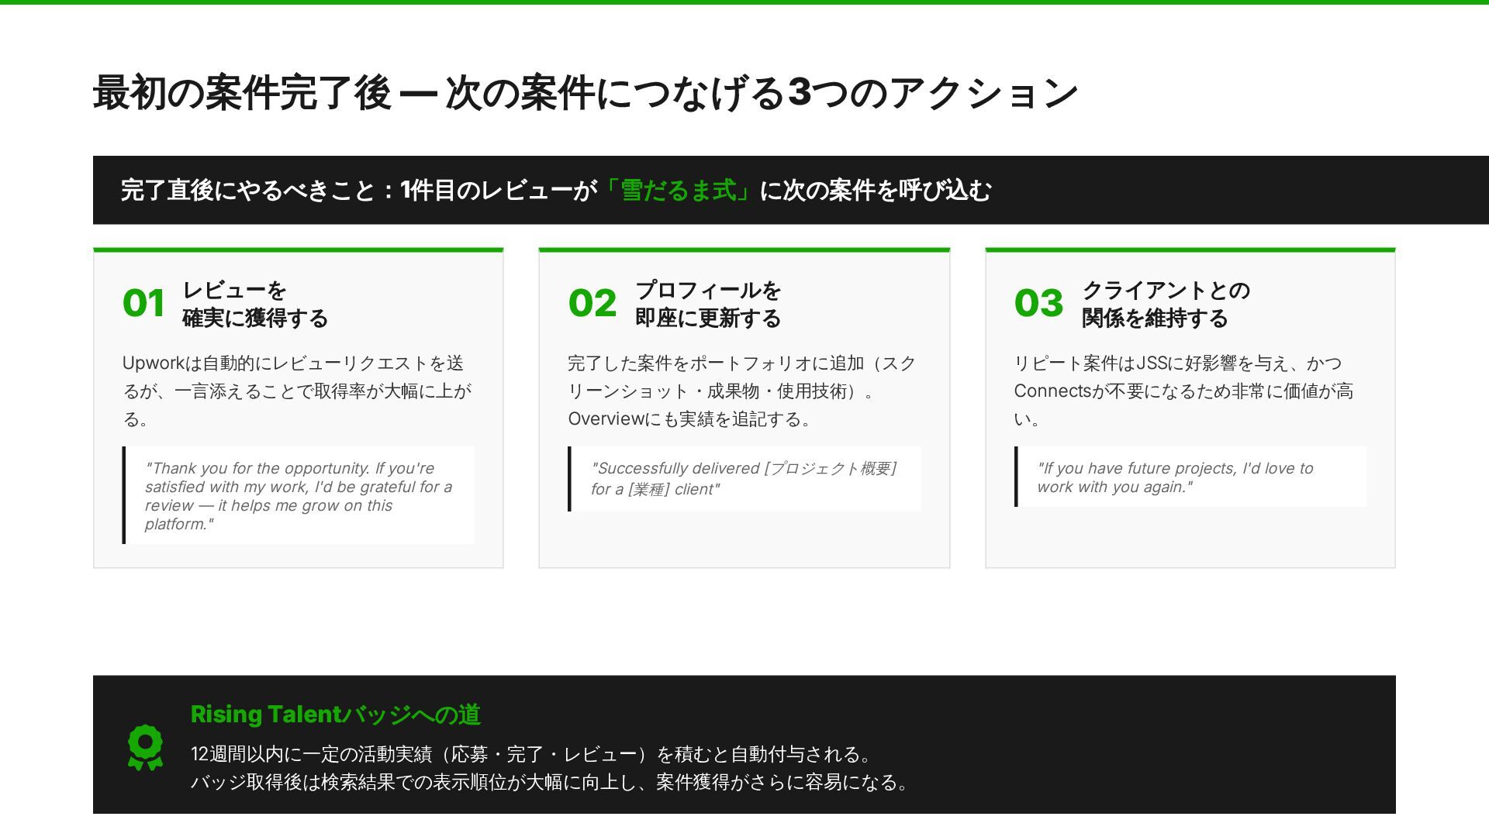Click the green top border of card 02
The image size is (1489, 837).
point(744,250)
